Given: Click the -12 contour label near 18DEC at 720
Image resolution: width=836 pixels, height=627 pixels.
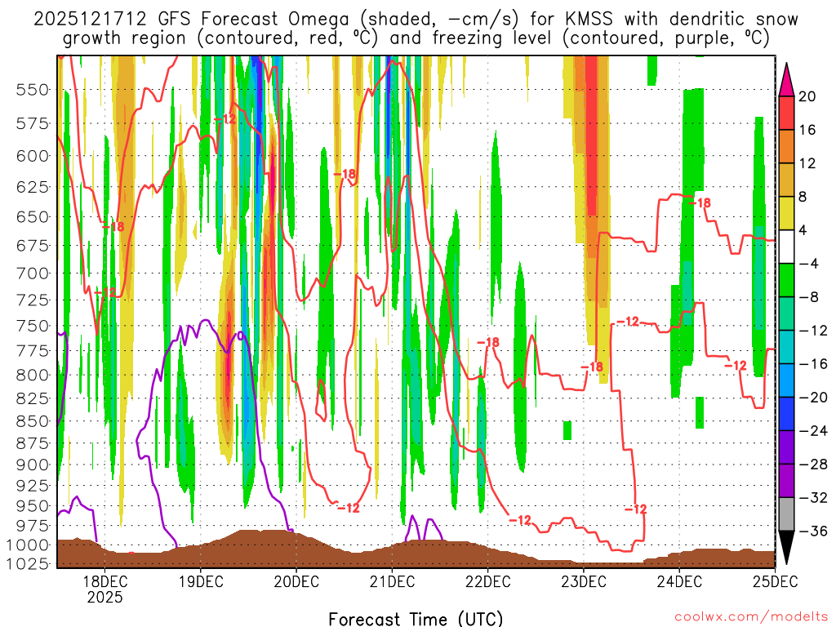Looking at the screenshot, I should coord(105,292).
